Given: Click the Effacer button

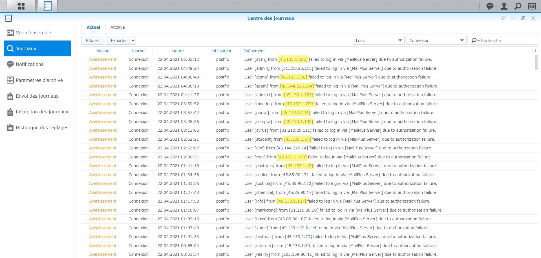Looking at the screenshot, I should pyautogui.click(x=92, y=41).
